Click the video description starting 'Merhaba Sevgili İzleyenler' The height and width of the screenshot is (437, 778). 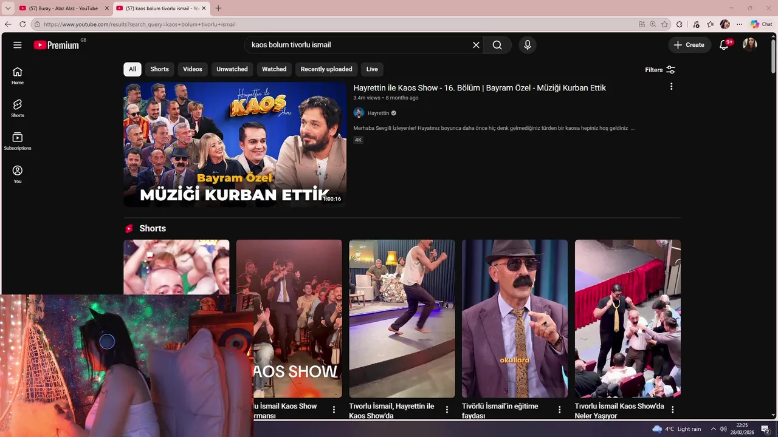click(x=494, y=128)
